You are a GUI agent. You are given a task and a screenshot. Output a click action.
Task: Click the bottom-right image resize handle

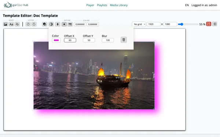point(154,109)
